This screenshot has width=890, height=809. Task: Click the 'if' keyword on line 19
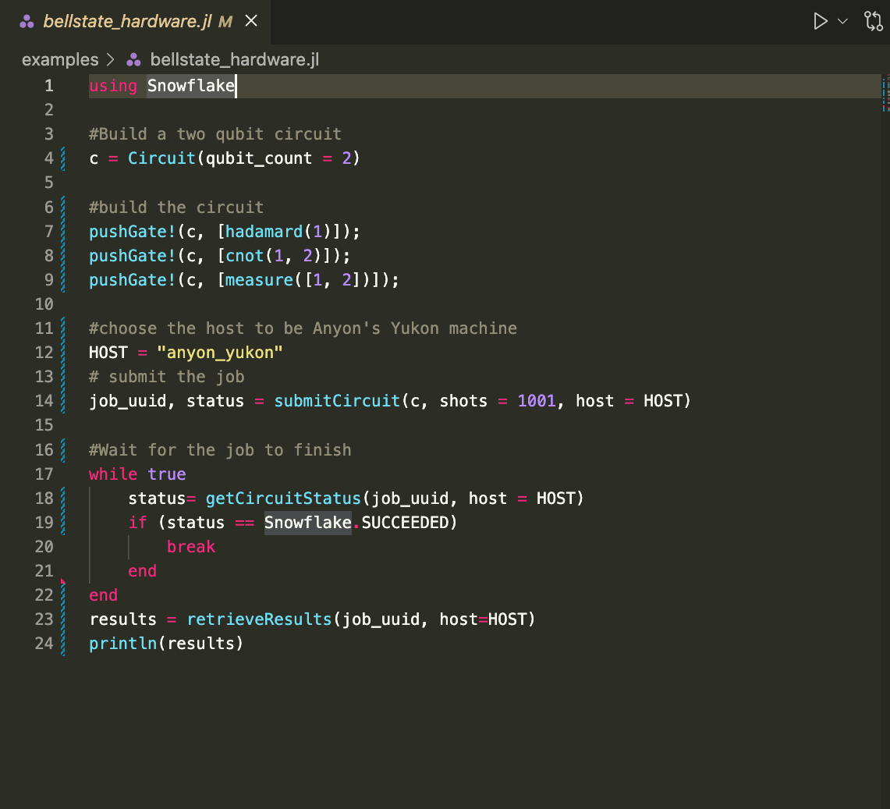pyautogui.click(x=137, y=523)
